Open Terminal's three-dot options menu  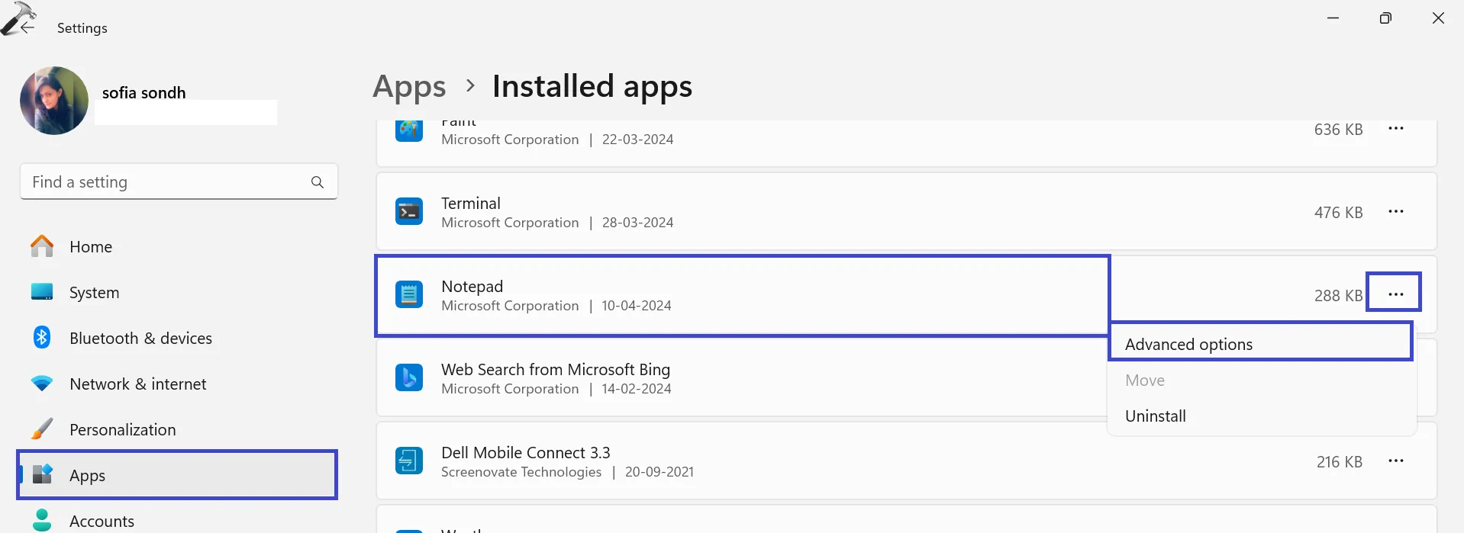pyautogui.click(x=1395, y=212)
